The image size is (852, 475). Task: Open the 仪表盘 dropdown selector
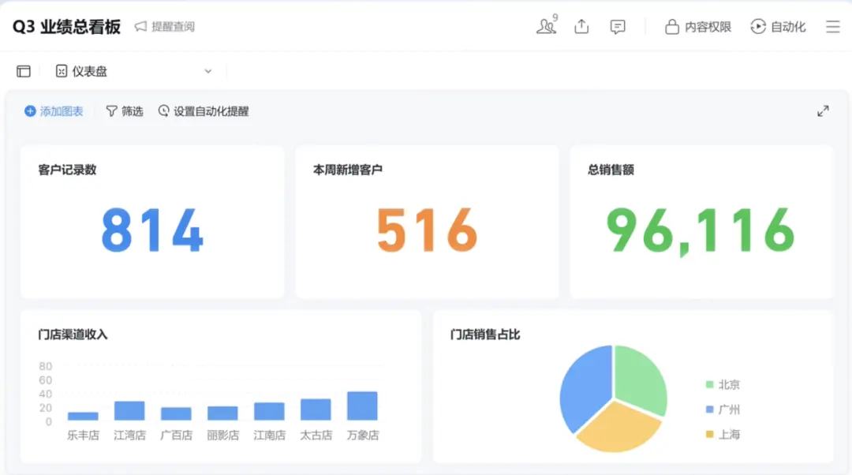207,70
